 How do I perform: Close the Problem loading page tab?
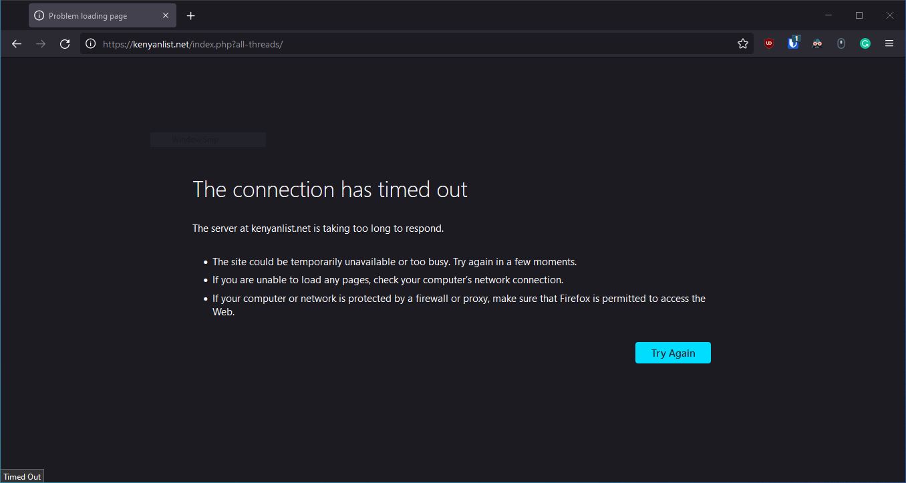166,16
